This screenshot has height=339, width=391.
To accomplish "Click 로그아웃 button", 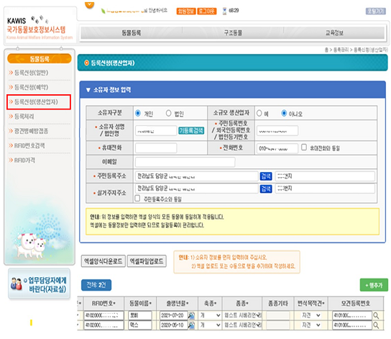I will [207, 11].
